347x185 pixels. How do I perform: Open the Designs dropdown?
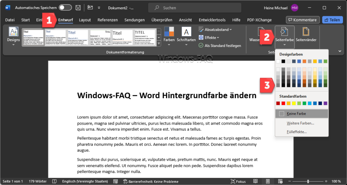coord(14,36)
